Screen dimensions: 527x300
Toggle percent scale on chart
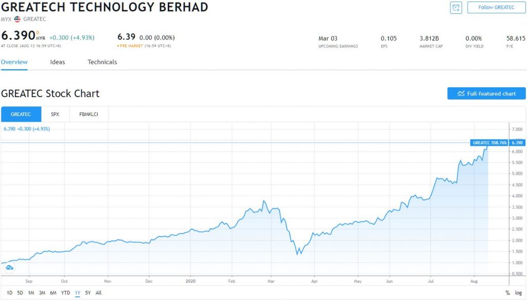click(507, 293)
